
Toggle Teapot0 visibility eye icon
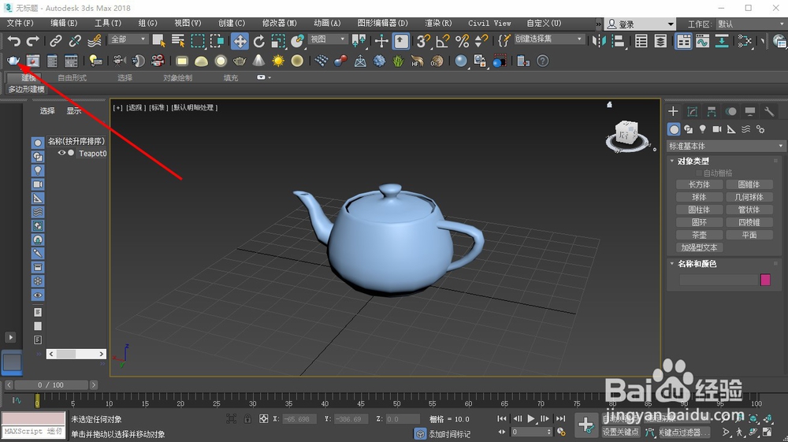(x=61, y=153)
